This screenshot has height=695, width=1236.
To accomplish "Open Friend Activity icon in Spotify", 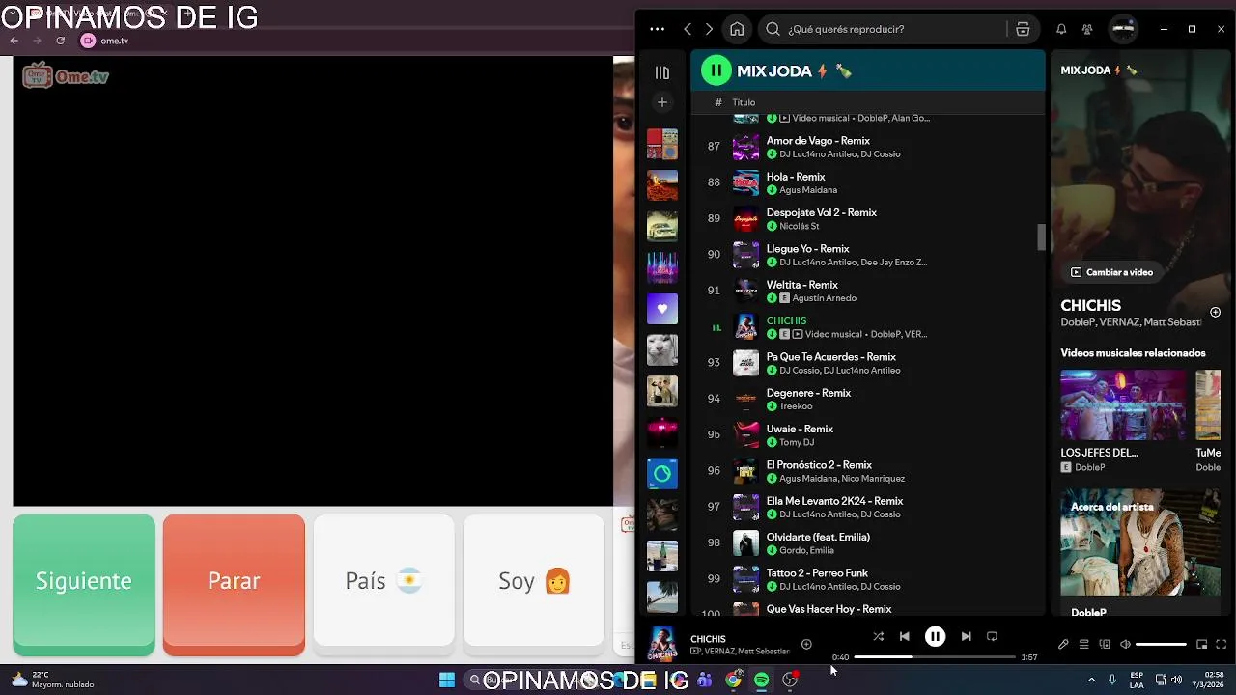I will [x=1087, y=29].
